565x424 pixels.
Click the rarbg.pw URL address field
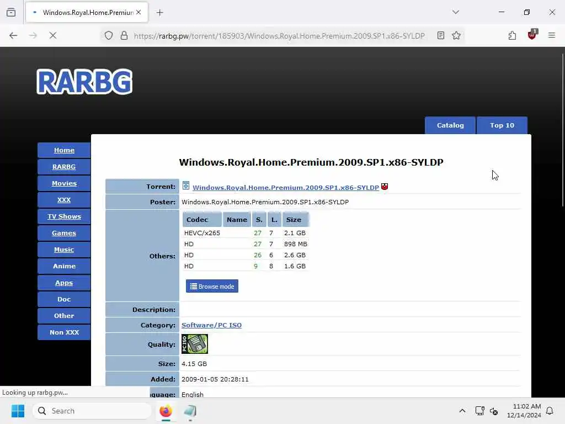click(x=279, y=36)
